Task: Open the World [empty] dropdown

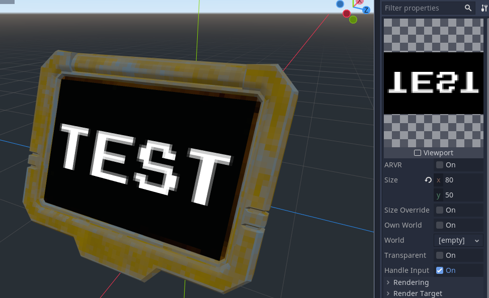Action: click(458, 240)
